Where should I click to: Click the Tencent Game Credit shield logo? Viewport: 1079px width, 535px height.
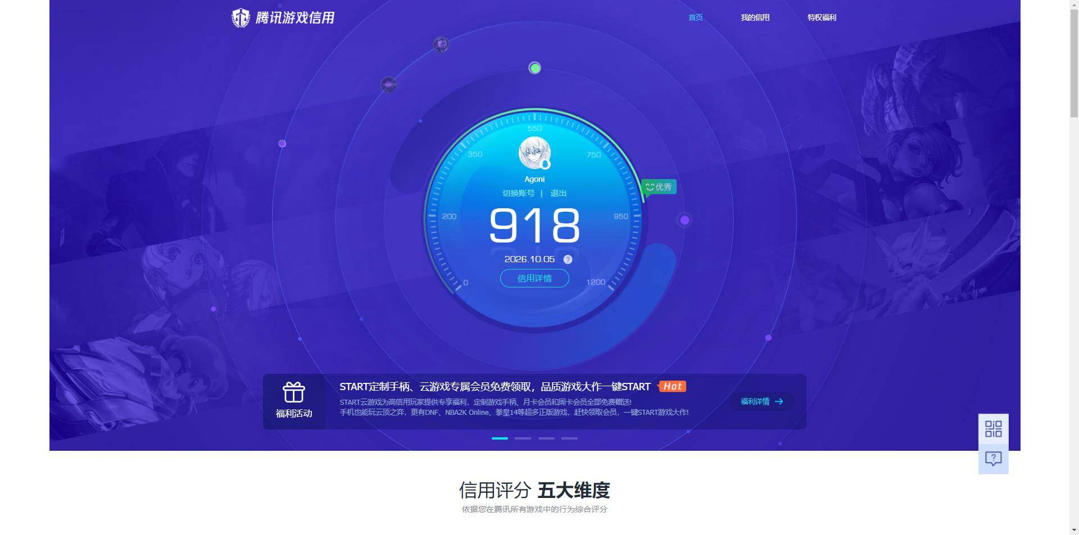coord(241,18)
